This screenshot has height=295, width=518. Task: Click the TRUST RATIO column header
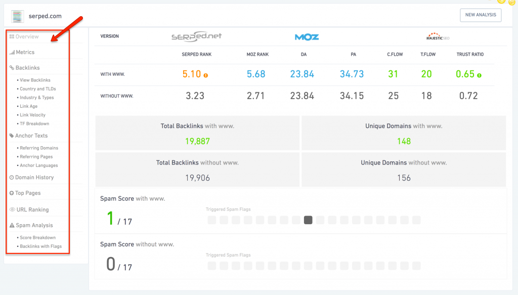coord(470,55)
